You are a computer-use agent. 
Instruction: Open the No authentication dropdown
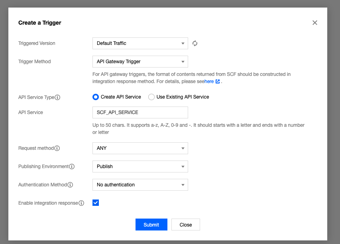point(140,185)
